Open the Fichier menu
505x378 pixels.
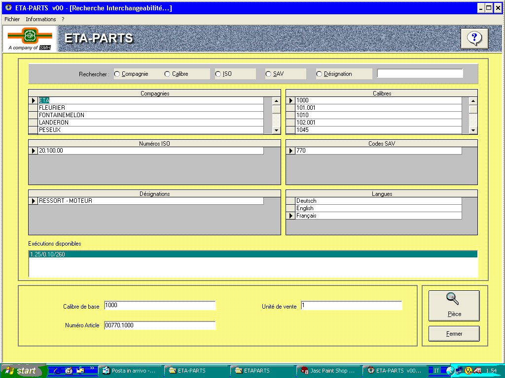click(x=12, y=19)
